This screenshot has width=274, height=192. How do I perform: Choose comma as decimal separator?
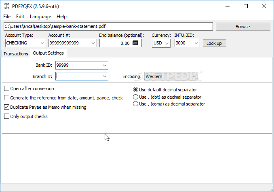coord(136,104)
